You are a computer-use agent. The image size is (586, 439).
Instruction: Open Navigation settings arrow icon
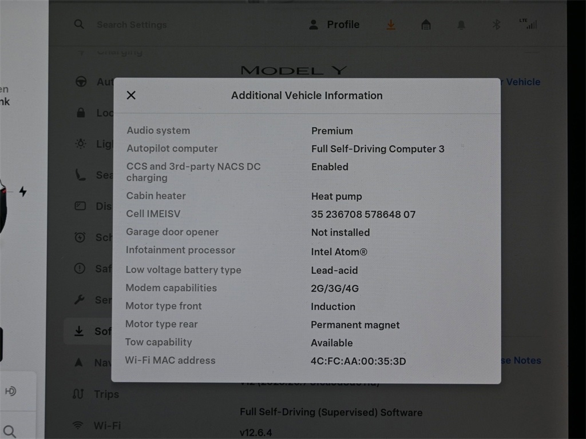78,362
